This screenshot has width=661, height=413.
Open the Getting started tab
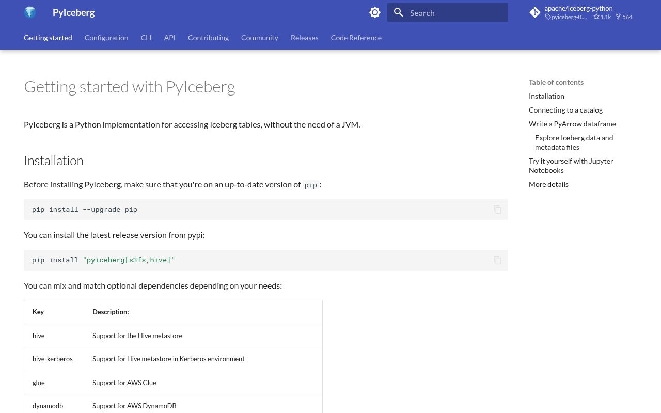[x=48, y=38]
